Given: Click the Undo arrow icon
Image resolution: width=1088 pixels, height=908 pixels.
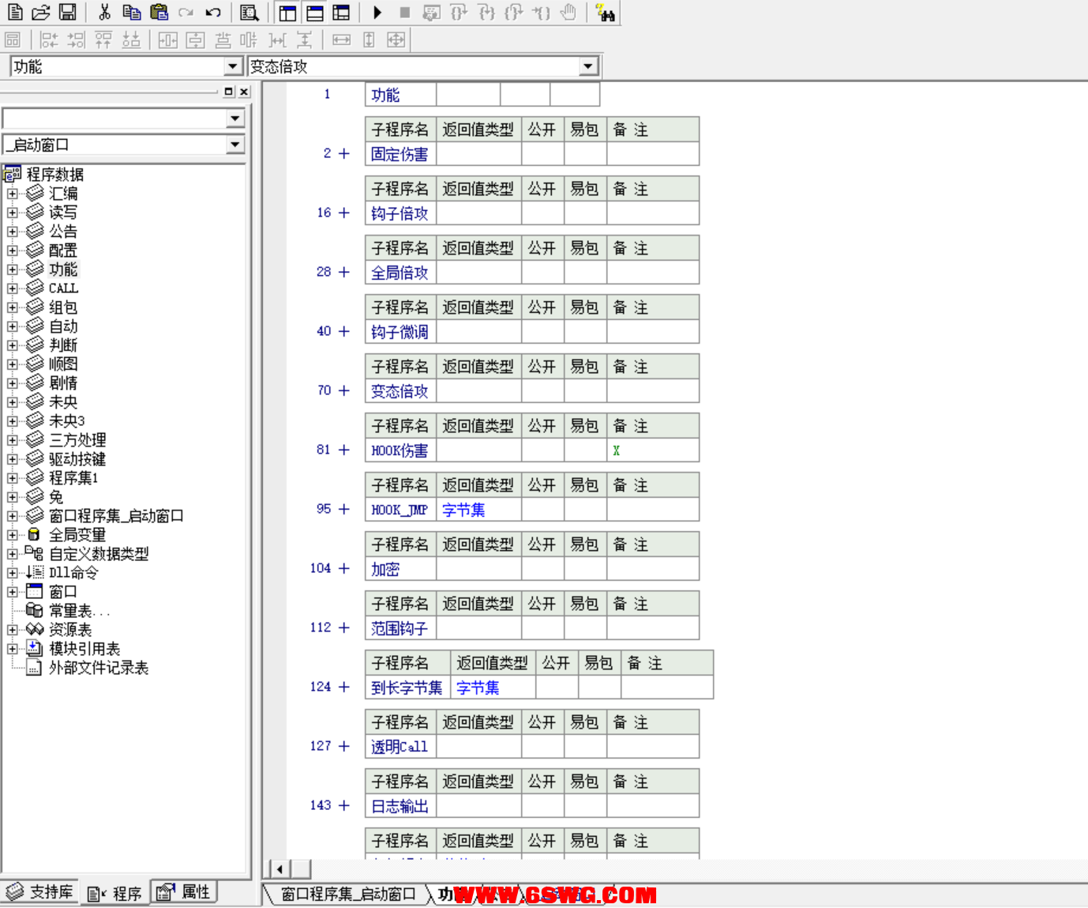Looking at the screenshot, I should [x=213, y=12].
